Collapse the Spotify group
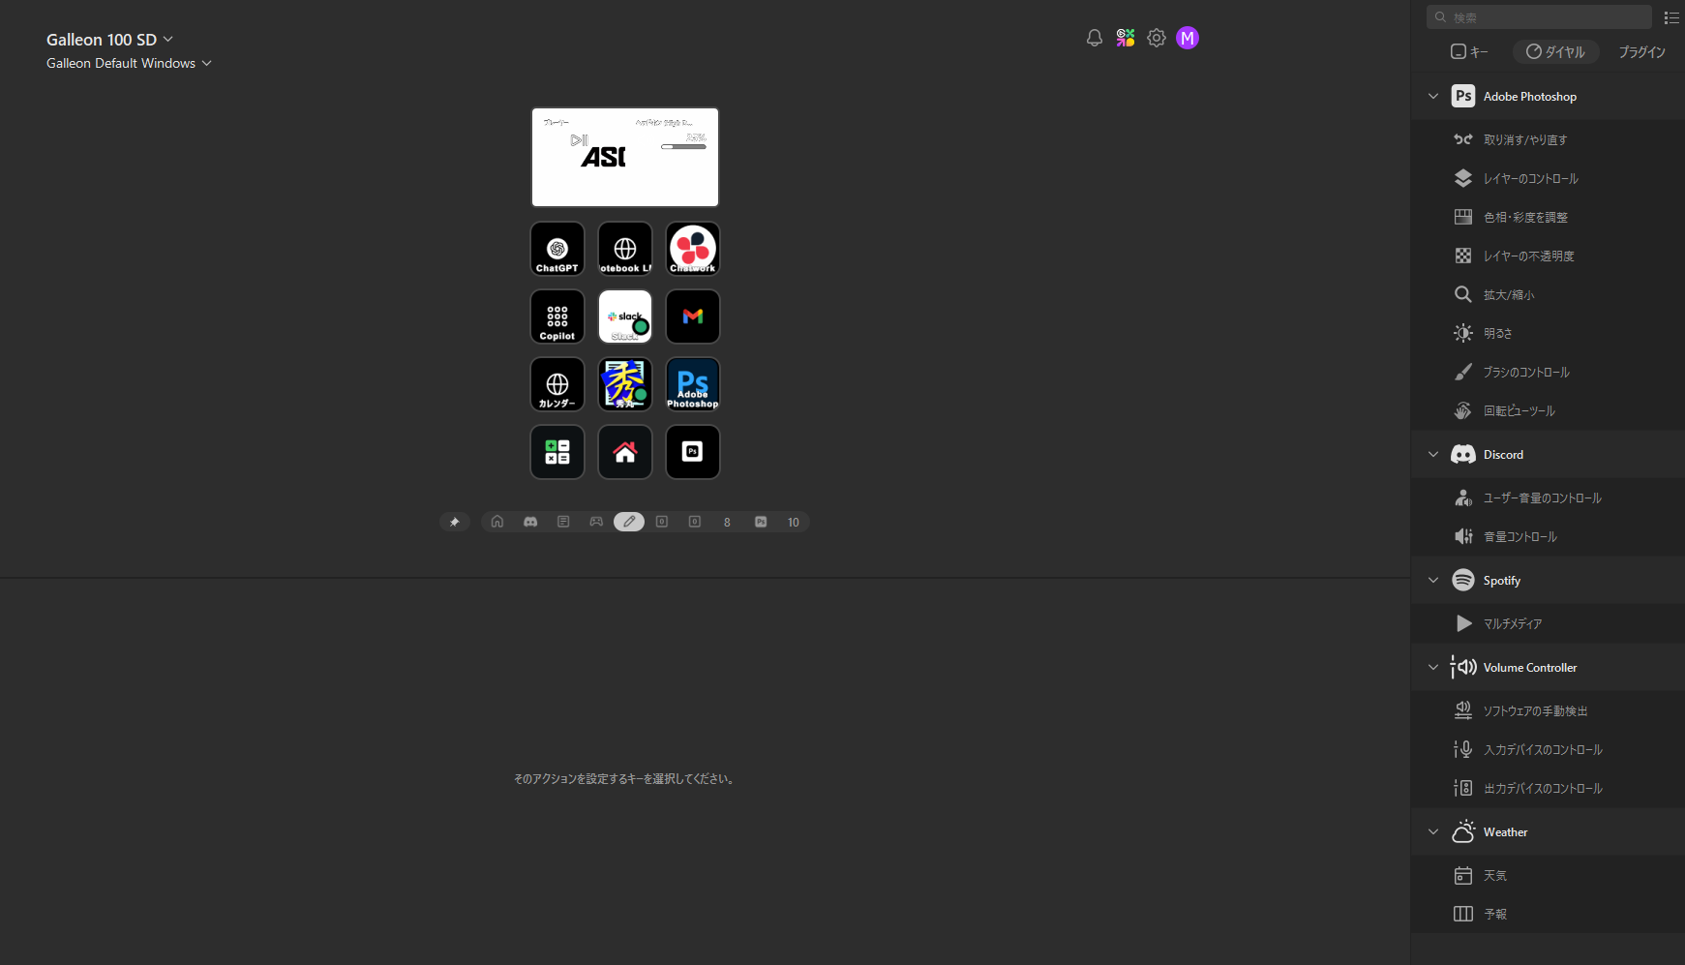This screenshot has height=965, width=1685. [x=1433, y=580]
